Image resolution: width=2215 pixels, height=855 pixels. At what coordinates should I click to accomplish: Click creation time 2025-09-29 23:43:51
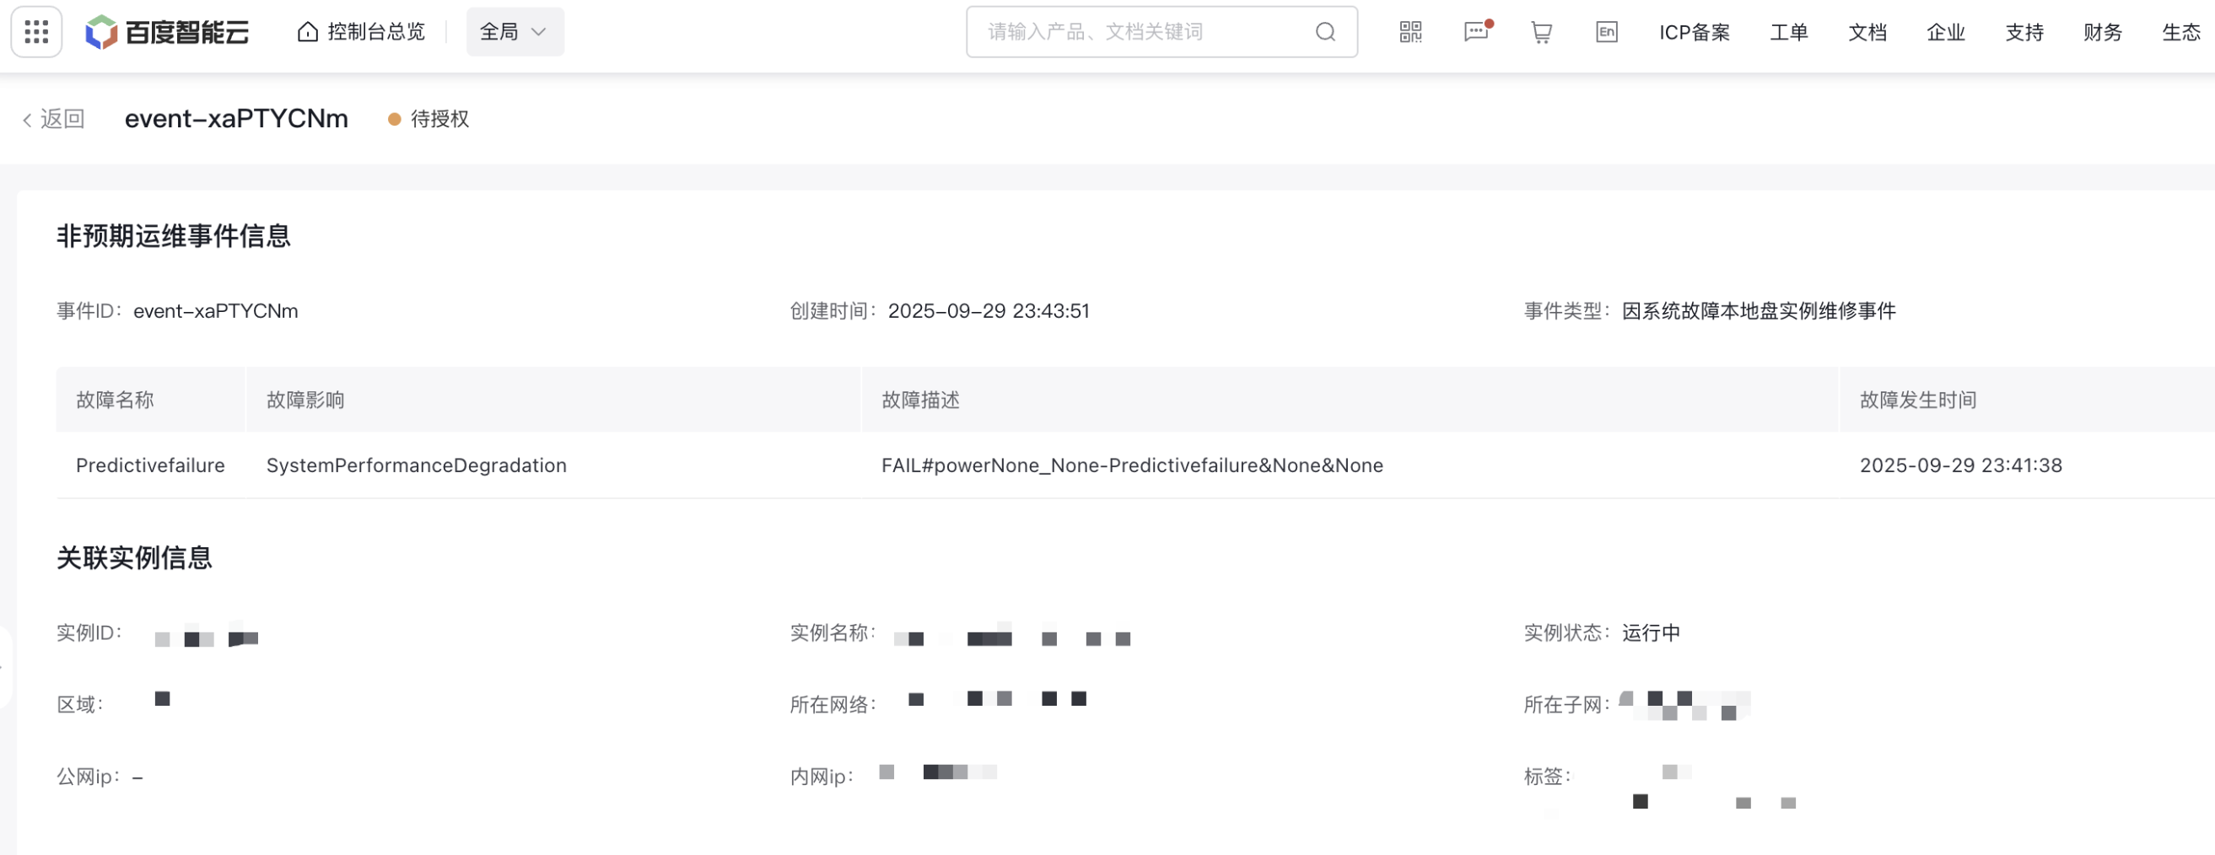click(x=988, y=311)
